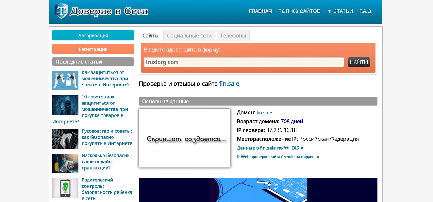Click the thumbnail of the payment fraud article
The width and height of the screenshot is (433, 202).
tap(65, 80)
